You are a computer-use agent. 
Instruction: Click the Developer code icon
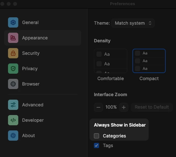tap(13, 120)
